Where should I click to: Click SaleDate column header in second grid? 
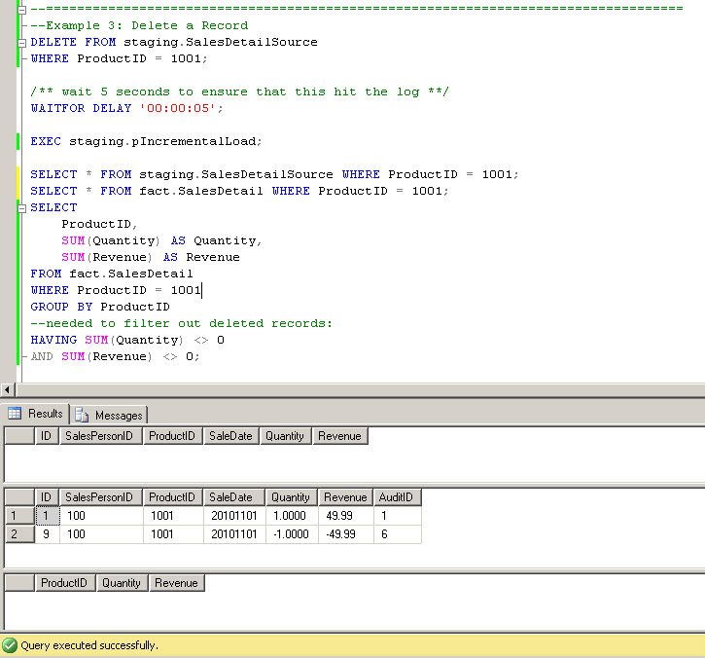point(230,497)
